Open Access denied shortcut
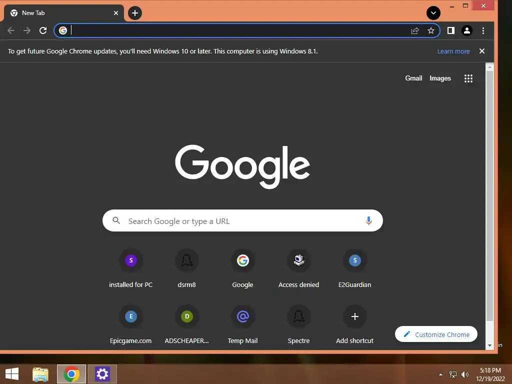 (299, 268)
